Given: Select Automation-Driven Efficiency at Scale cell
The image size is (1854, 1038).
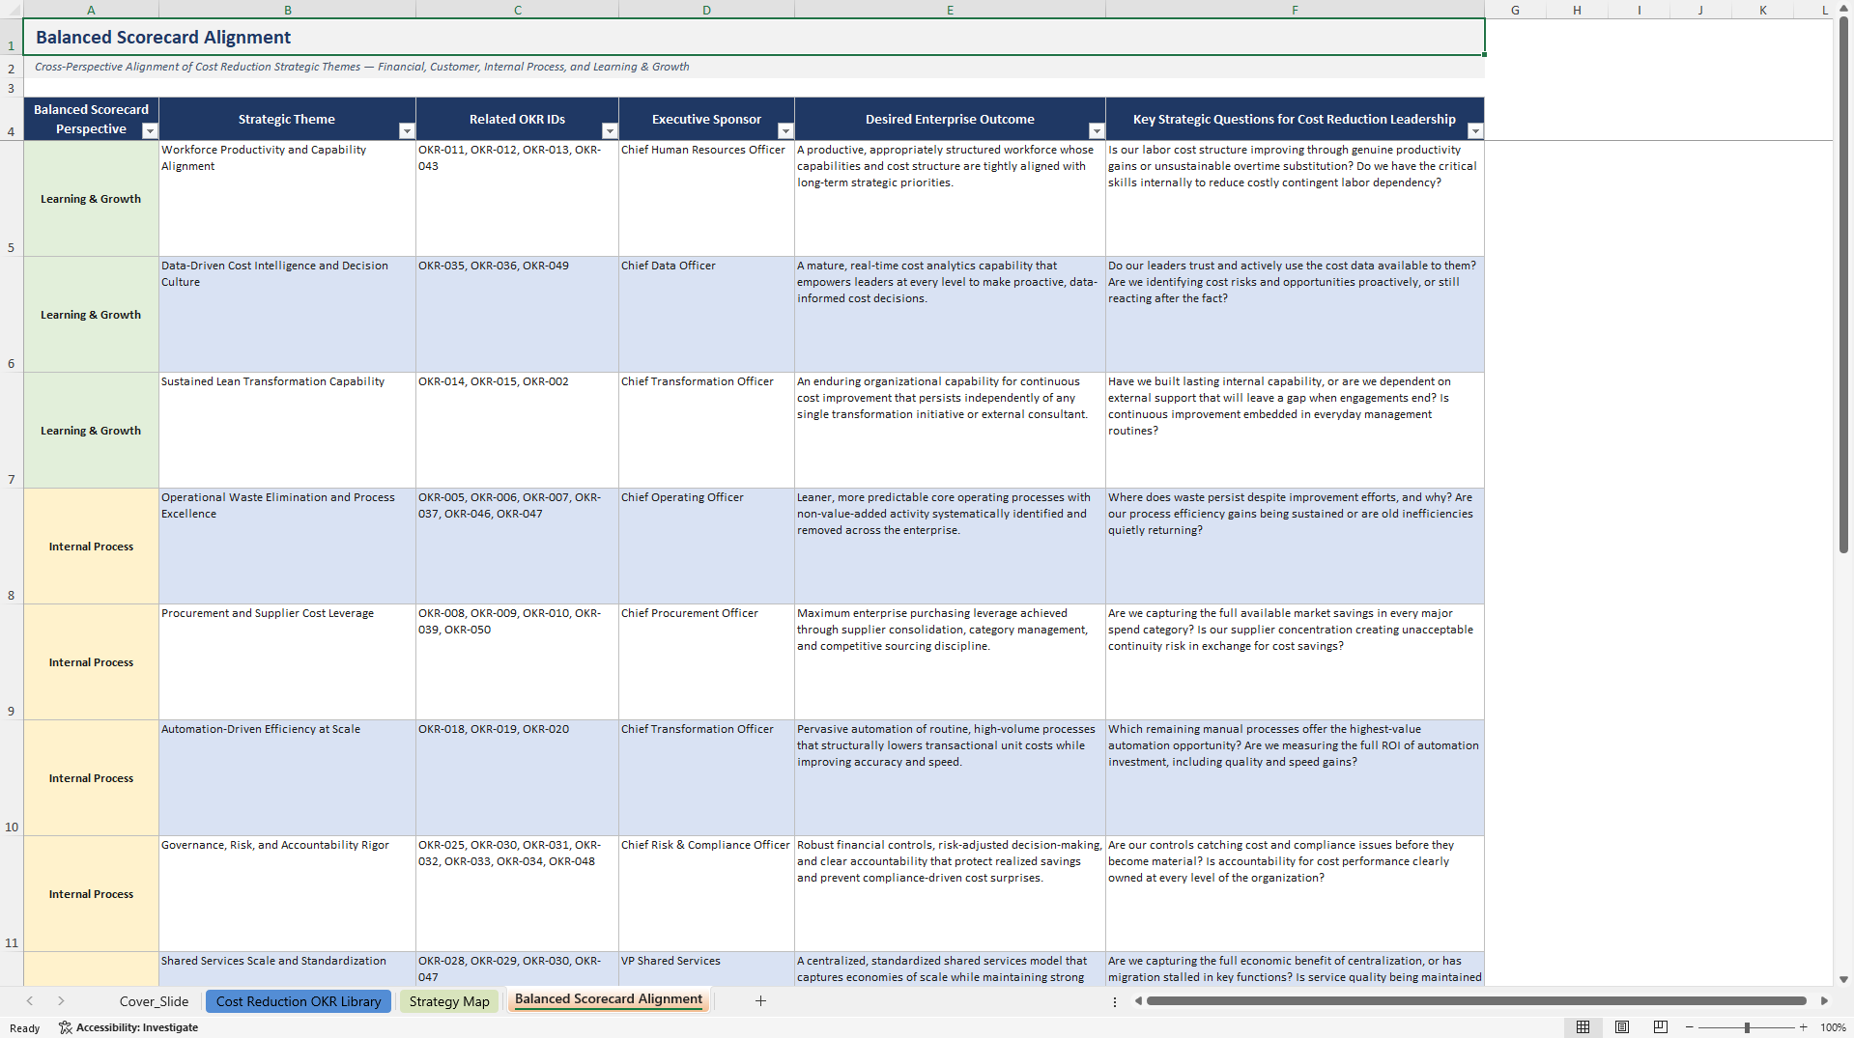Looking at the screenshot, I should point(287,778).
